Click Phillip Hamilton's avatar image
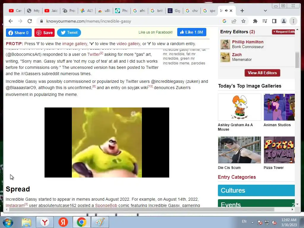Image resolution: width=304 pixels, height=228 pixels. pyautogui.click(x=225, y=45)
